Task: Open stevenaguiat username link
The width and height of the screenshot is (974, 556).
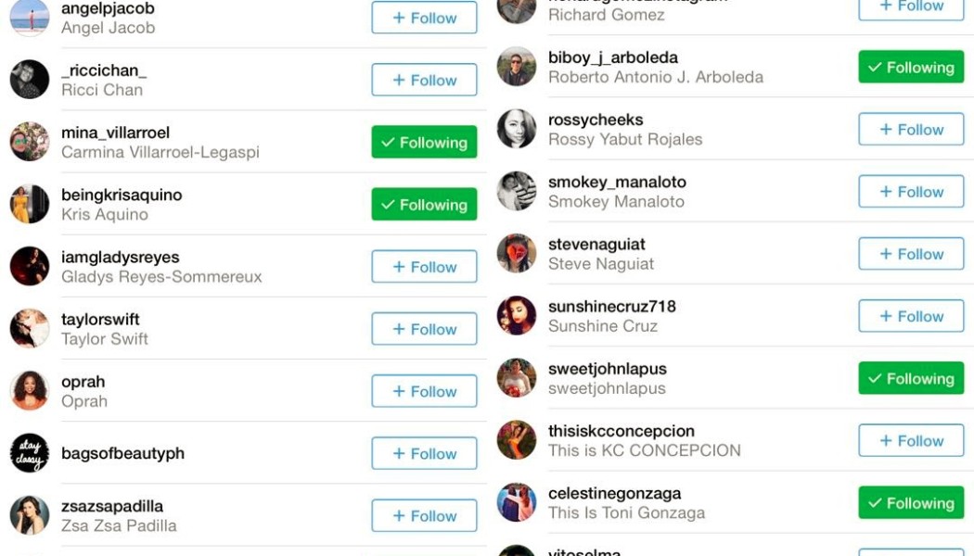Action: [x=596, y=245]
